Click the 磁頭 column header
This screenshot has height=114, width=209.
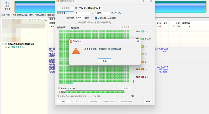(158, 23)
